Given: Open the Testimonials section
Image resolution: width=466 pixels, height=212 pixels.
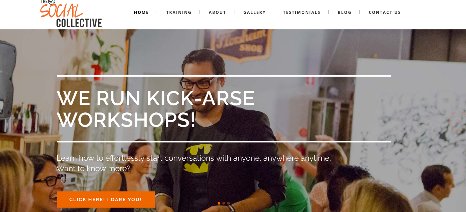Looking at the screenshot, I should (302, 12).
